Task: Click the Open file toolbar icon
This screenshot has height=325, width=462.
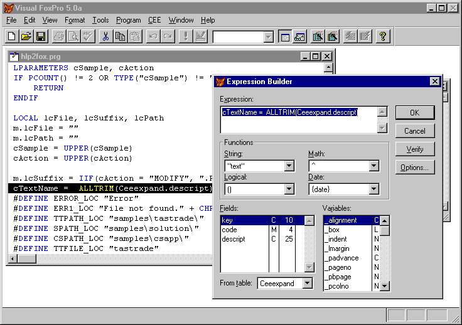Action: click(27, 36)
